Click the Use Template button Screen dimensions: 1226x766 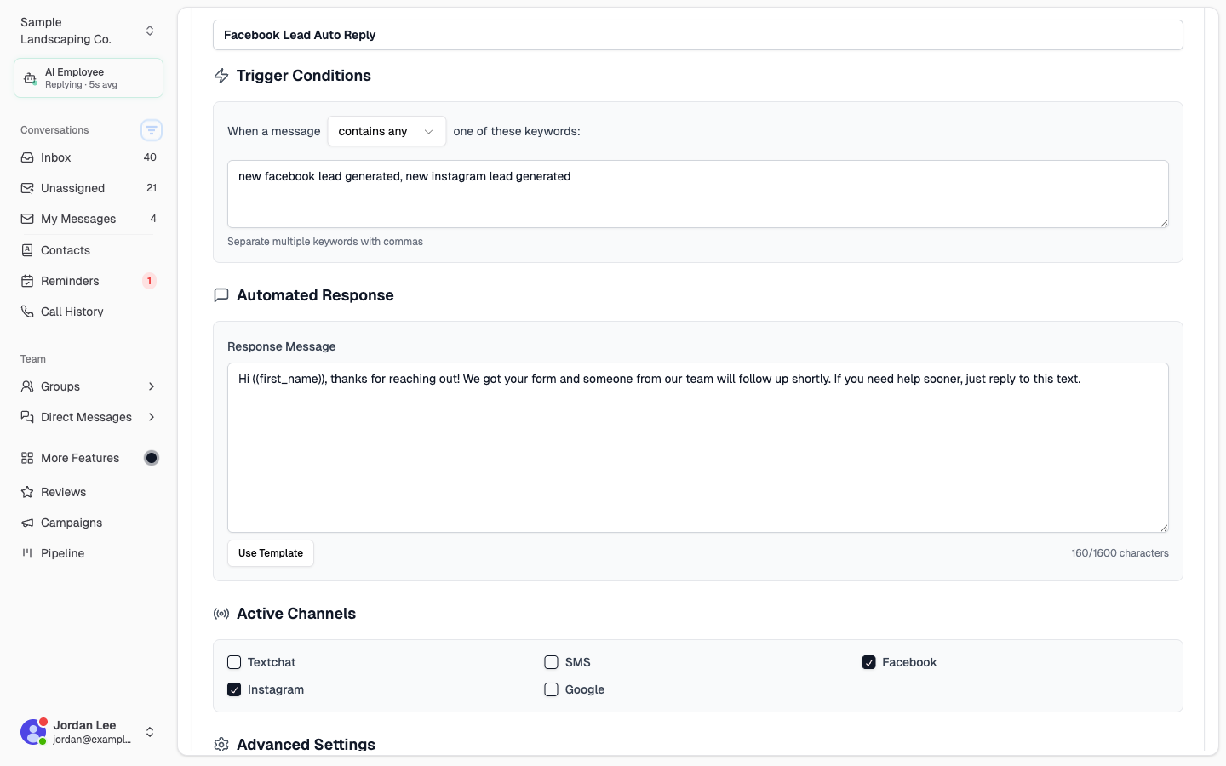271,553
